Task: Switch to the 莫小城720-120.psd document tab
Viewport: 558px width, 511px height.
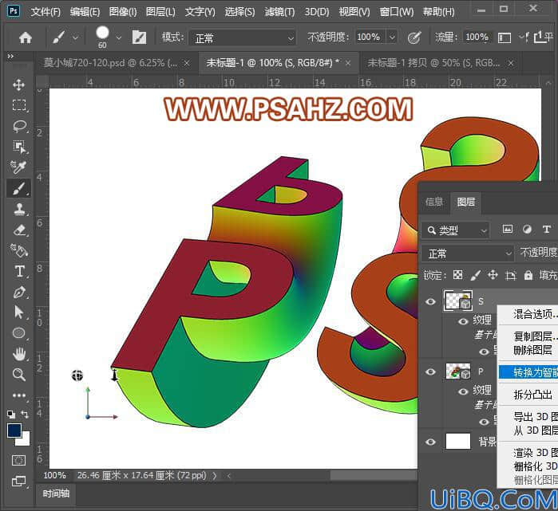Action: point(110,63)
